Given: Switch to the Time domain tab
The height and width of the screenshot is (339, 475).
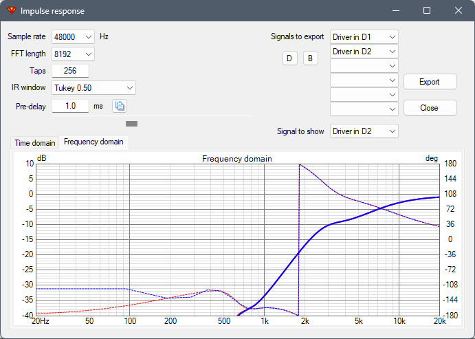Looking at the screenshot, I should coord(35,143).
